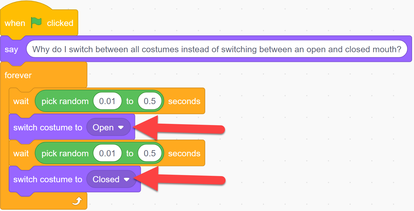This screenshot has height=211, width=414.
Task: Click the forever loop arrow icon
Action: [x=77, y=201]
